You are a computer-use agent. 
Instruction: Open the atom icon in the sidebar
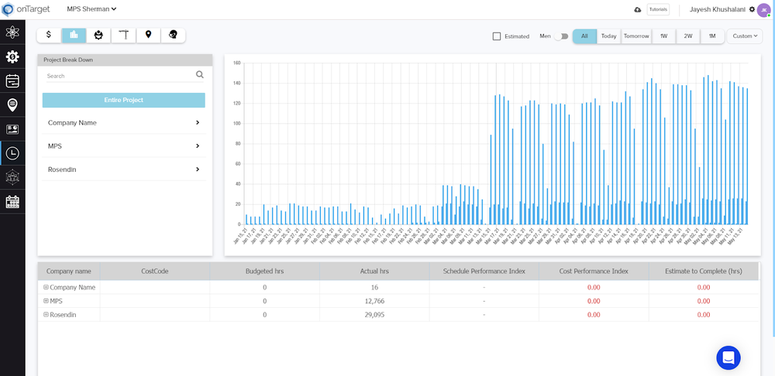tap(12, 33)
